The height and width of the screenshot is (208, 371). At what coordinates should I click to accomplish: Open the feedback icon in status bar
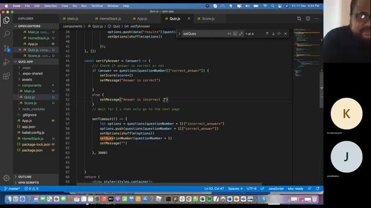[x=310, y=189]
